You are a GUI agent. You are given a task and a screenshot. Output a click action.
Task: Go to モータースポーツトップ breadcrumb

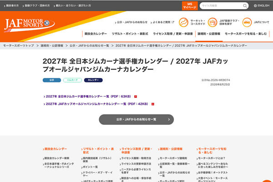point(19,45)
